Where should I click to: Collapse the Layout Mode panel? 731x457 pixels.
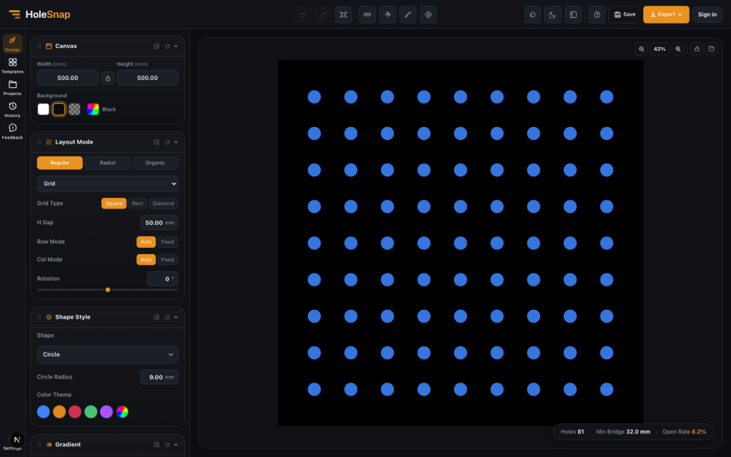(176, 142)
